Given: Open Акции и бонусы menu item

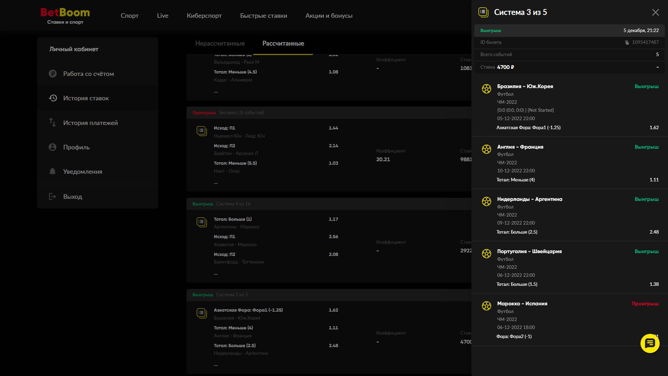Looking at the screenshot, I should [329, 16].
